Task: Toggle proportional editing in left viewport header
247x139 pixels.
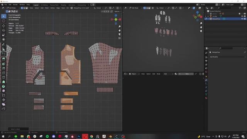Action: click(x=117, y=8)
